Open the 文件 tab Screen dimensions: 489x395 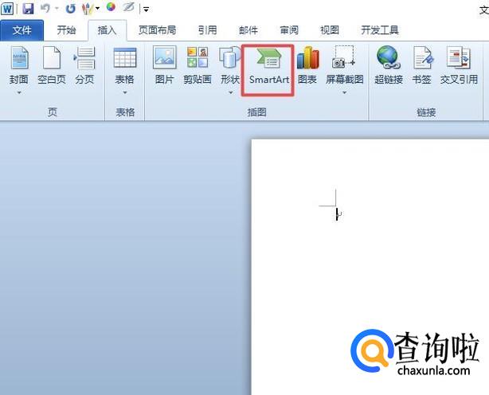(x=22, y=30)
